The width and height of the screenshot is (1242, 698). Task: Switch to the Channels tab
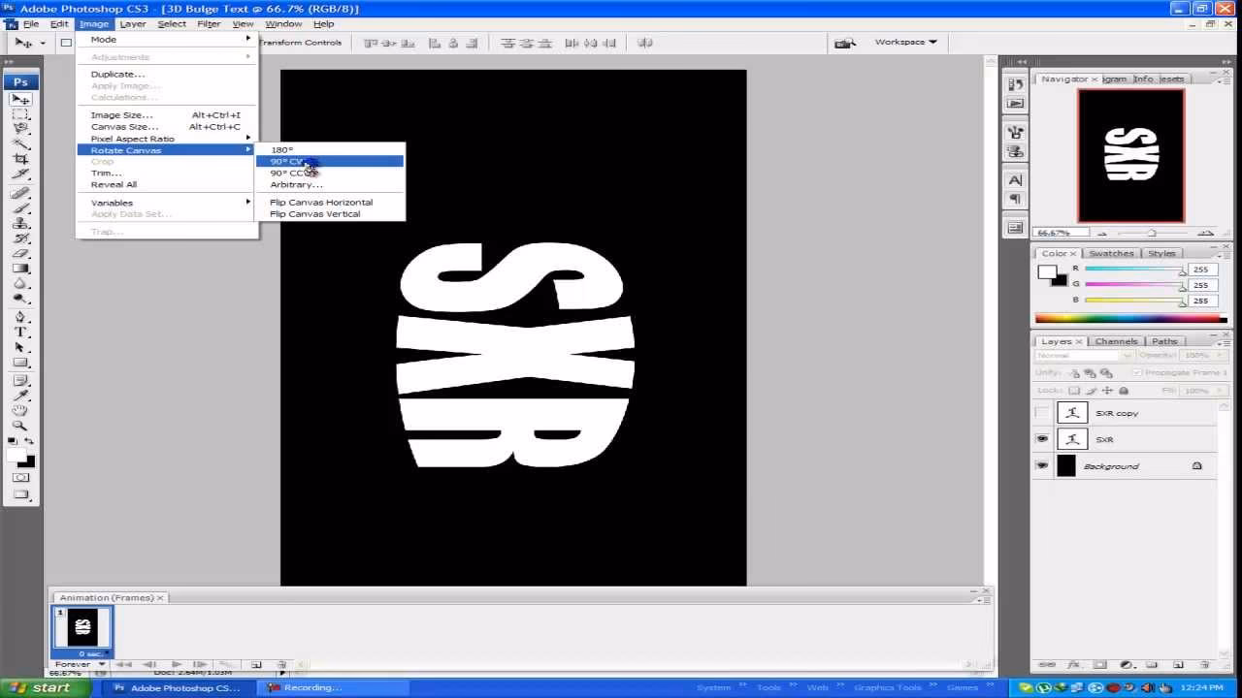(1116, 341)
